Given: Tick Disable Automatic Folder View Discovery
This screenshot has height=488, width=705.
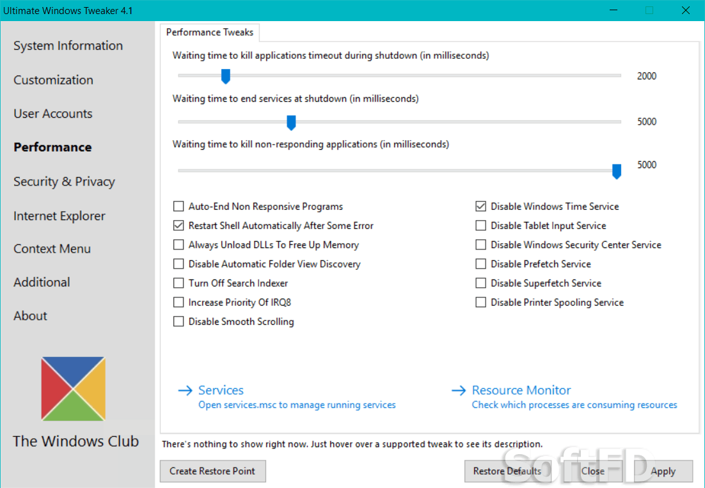Looking at the screenshot, I should click(178, 264).
